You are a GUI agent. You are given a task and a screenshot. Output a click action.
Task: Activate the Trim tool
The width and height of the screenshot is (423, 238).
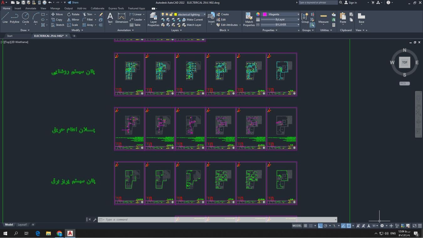[x=88, y=14]
